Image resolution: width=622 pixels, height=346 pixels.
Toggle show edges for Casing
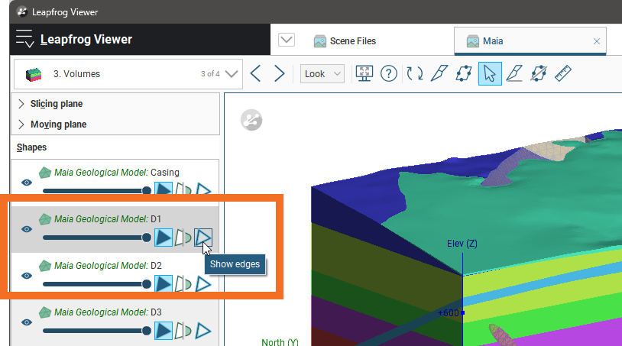203,189
